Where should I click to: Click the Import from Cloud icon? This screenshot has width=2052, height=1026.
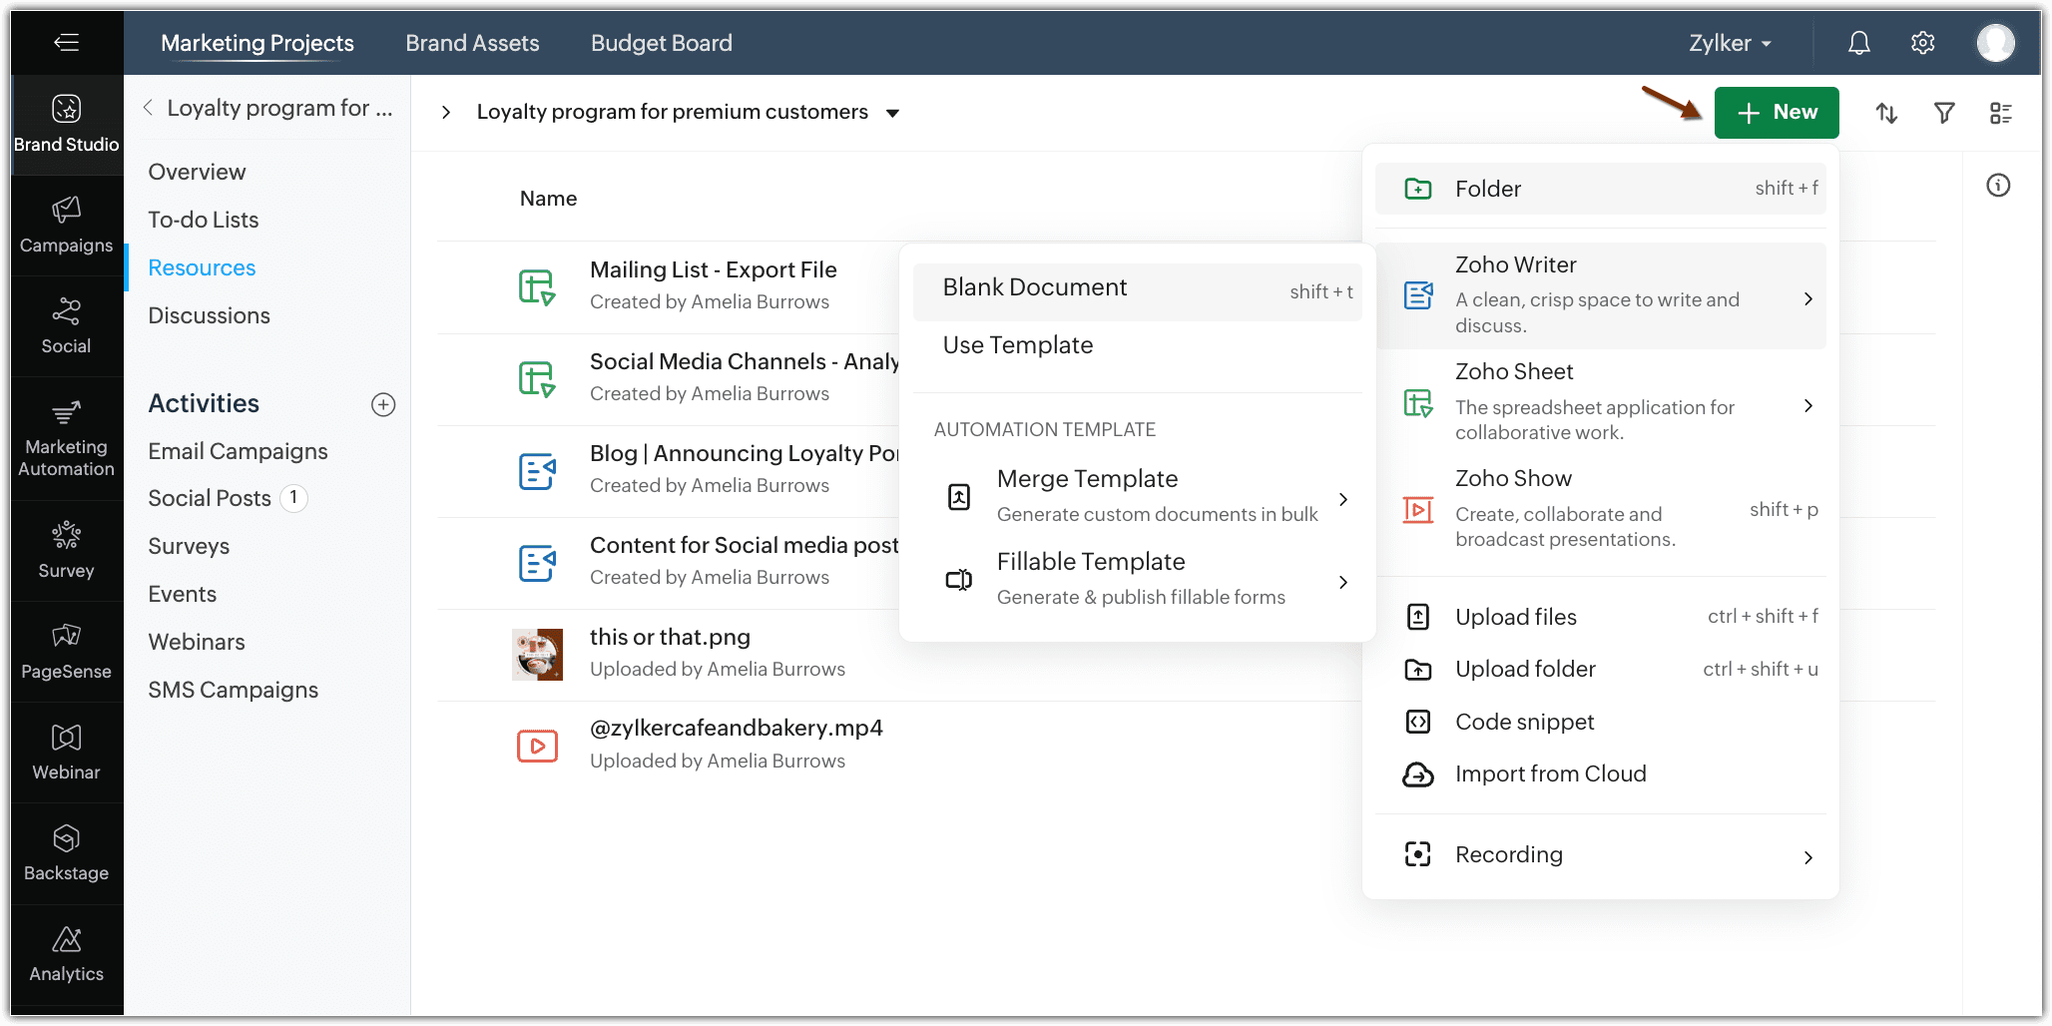1417,773
